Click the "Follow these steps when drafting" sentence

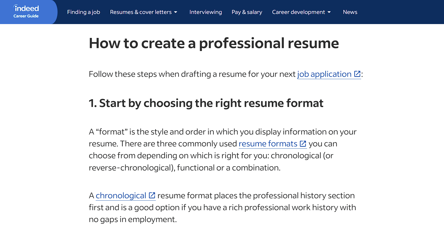pos(192,74)
